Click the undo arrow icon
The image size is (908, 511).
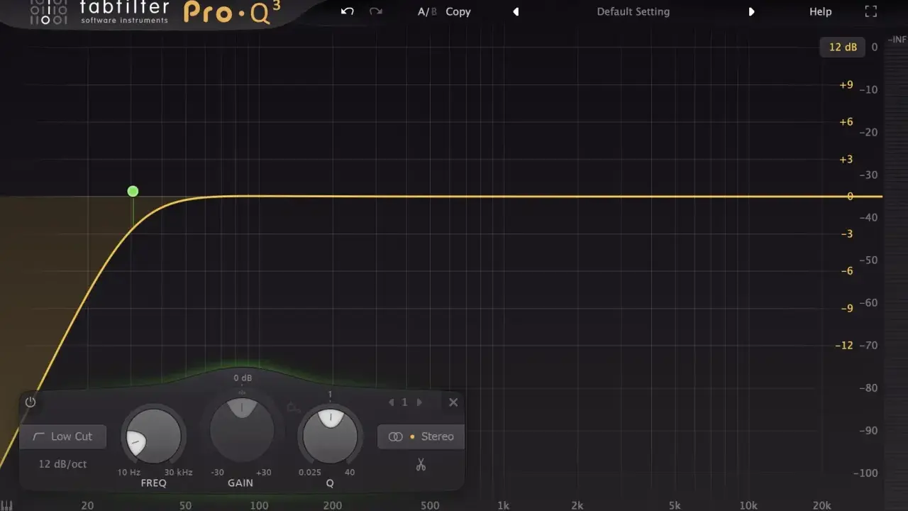347,11
